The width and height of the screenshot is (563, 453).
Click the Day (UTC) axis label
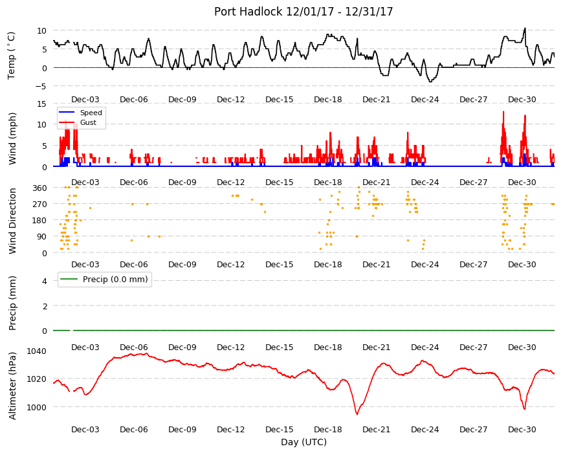point(304,442)
